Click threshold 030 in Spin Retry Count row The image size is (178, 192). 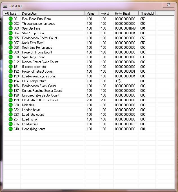[143, 57]
